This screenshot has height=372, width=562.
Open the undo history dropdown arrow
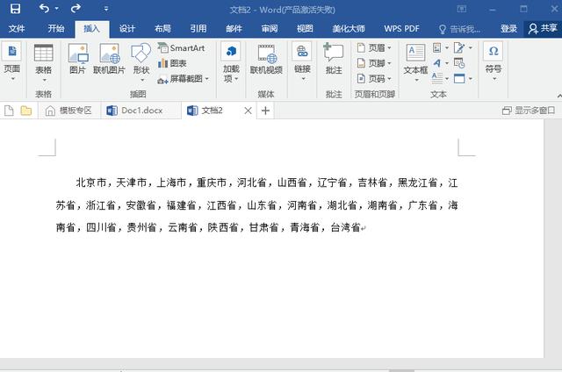56,8
